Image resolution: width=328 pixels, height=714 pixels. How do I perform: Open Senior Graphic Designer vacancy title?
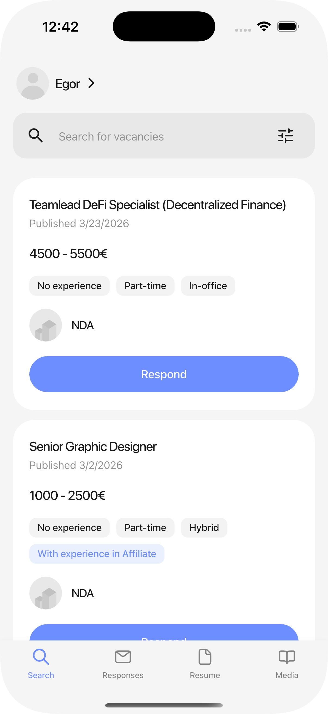click(93, 447)
